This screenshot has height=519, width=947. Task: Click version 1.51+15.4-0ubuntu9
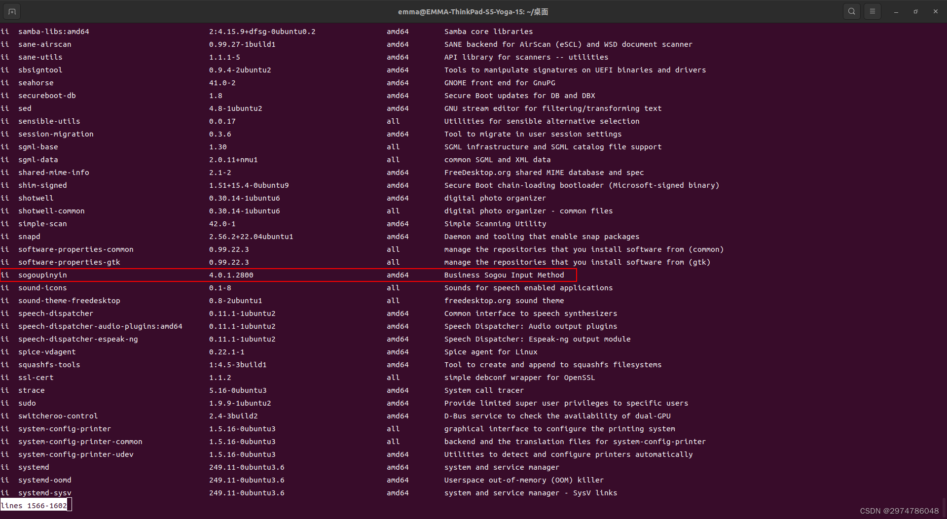(249, 185)
